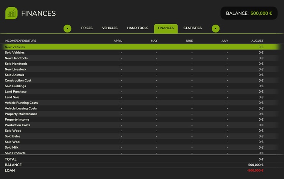This screenshot has width=284, height=179.
Task: Click the right arrow tab navigation button
Action: [x=215, y=28]
